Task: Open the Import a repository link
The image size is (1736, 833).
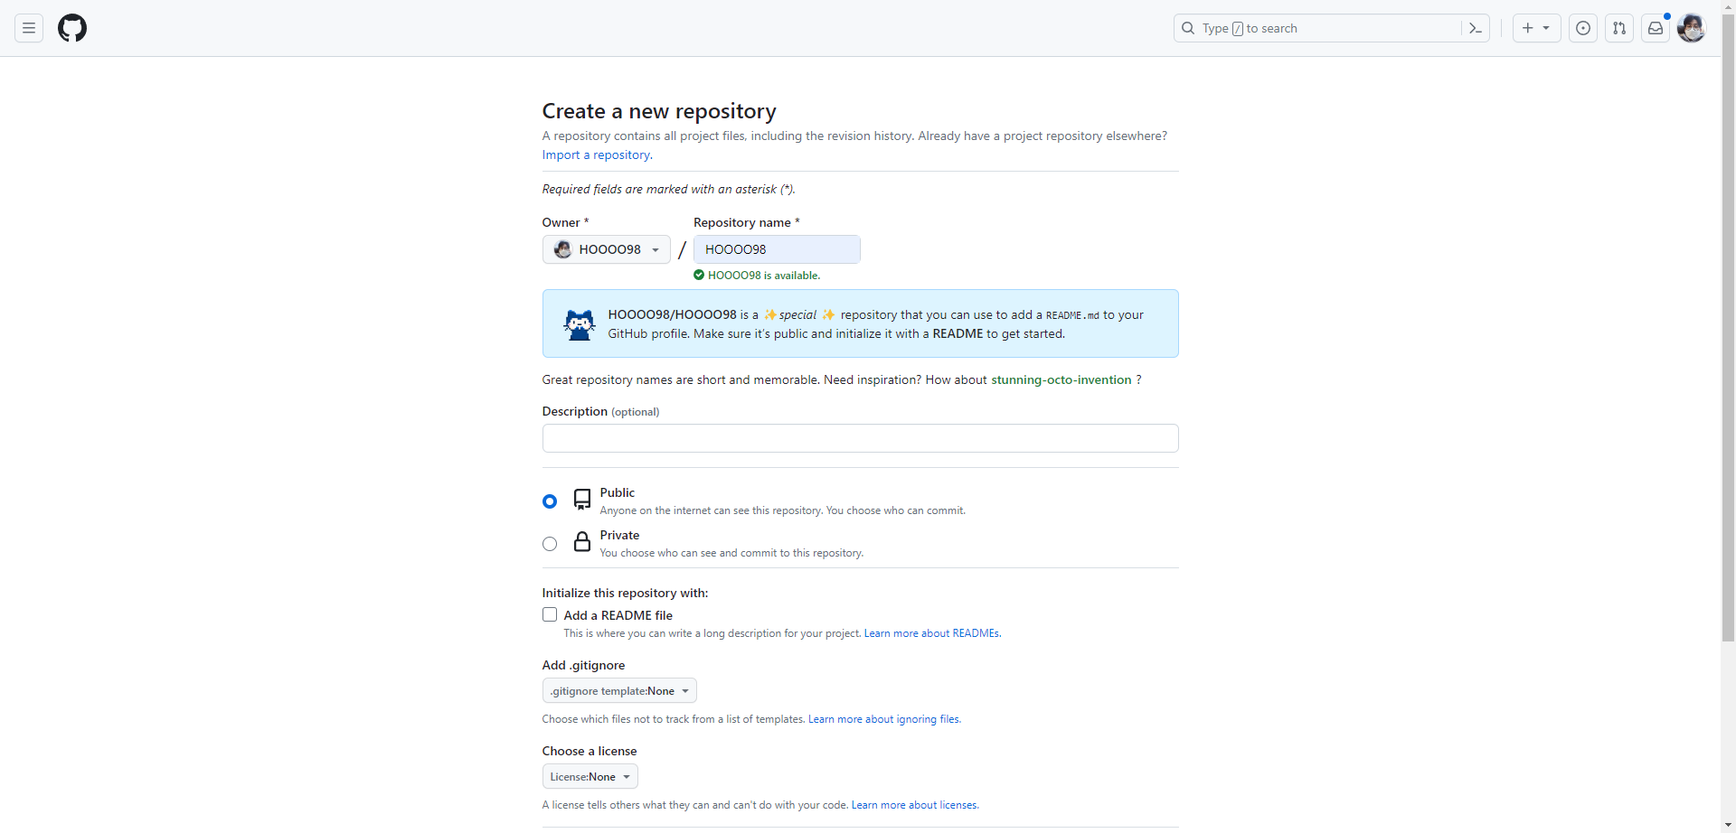Action: tap(597, 154)
